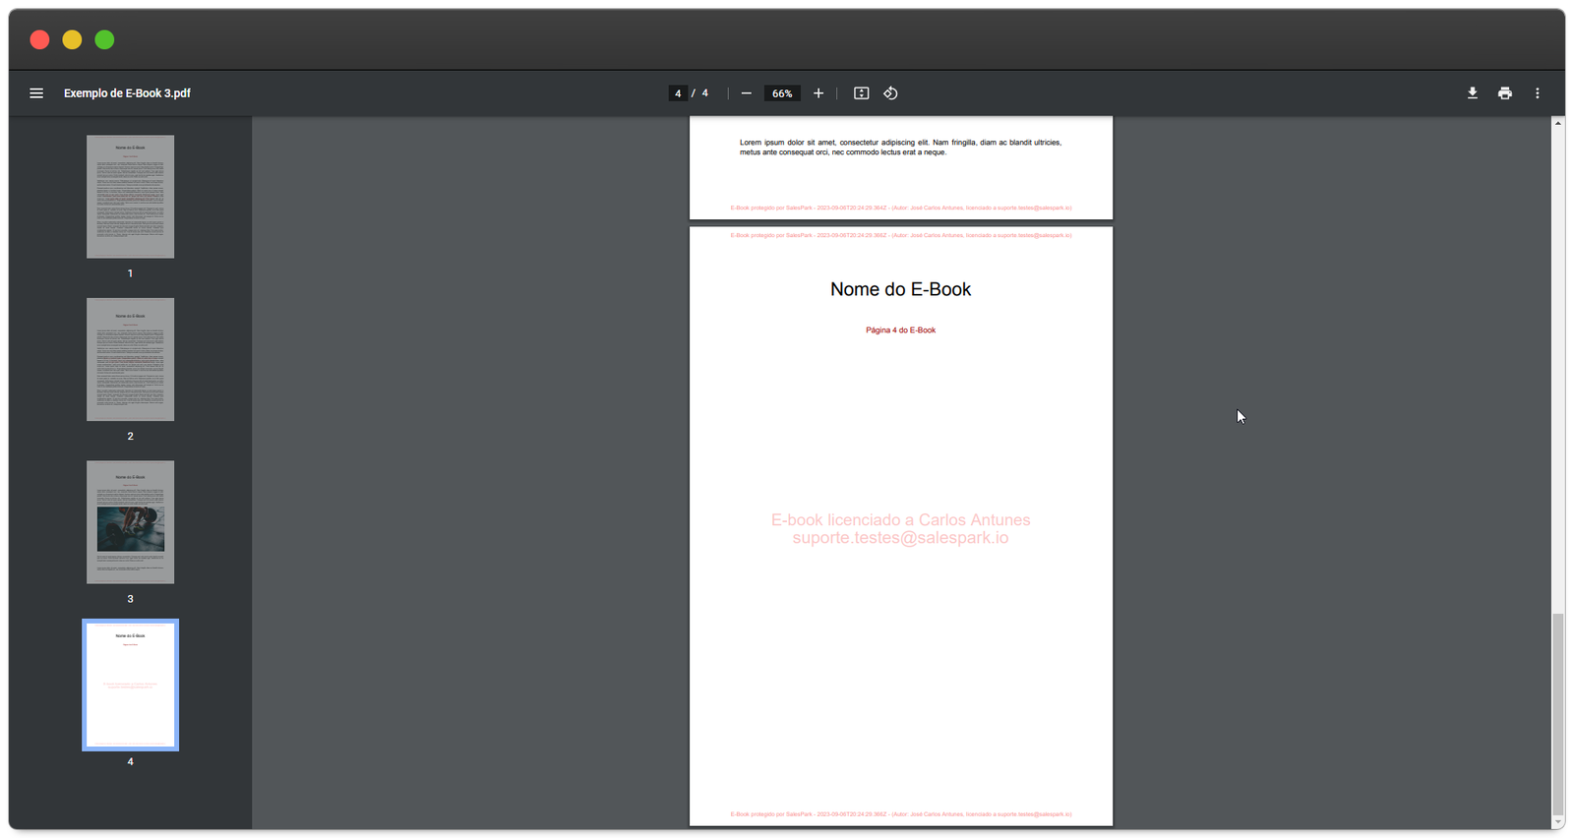
Task: Select the page 1 thumbnail
Action: [130, 197]
